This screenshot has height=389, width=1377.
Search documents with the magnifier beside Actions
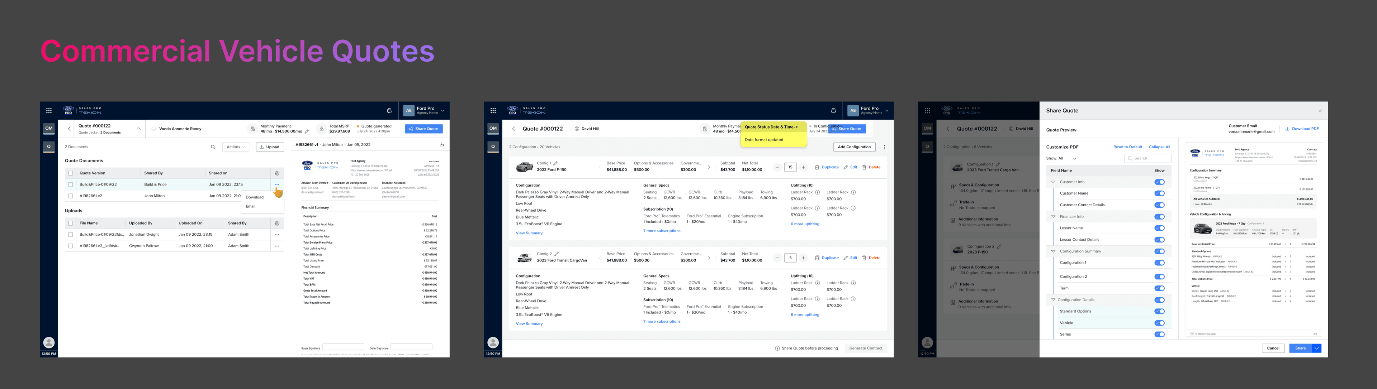click(213, 147)
